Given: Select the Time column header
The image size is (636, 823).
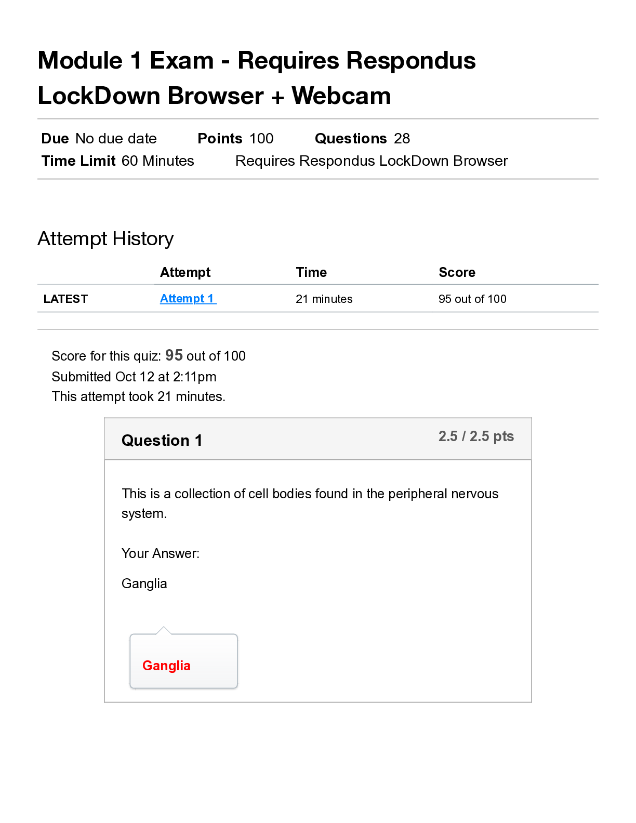Looking at the screenshot, I should [311, 272].
